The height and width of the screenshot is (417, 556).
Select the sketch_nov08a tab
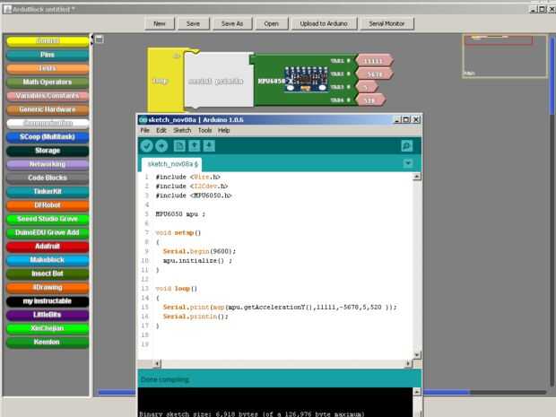pyautogui.click(x=171, y=164)
